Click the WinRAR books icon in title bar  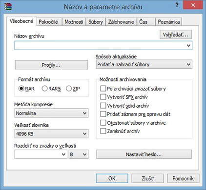click(8, 6)
